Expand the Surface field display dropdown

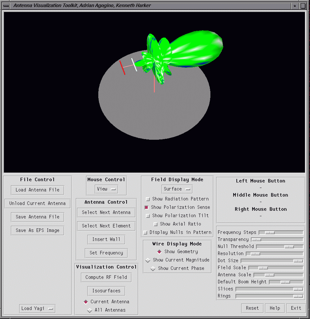(177, 189)
